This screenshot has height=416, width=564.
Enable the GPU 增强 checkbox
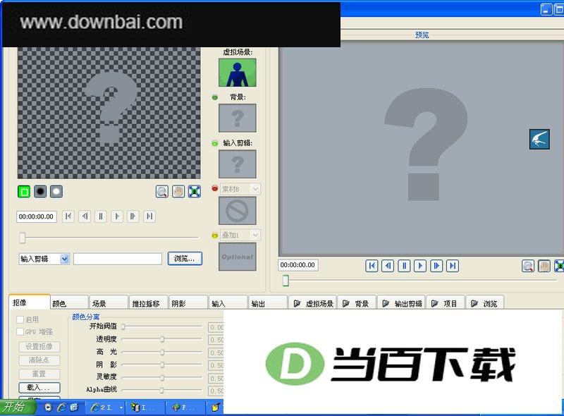20,332
